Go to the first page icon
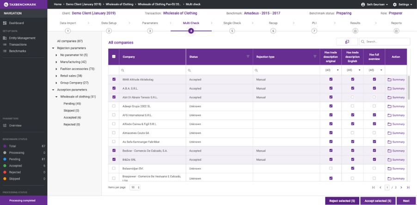417x205 pixels. (374, 187)
